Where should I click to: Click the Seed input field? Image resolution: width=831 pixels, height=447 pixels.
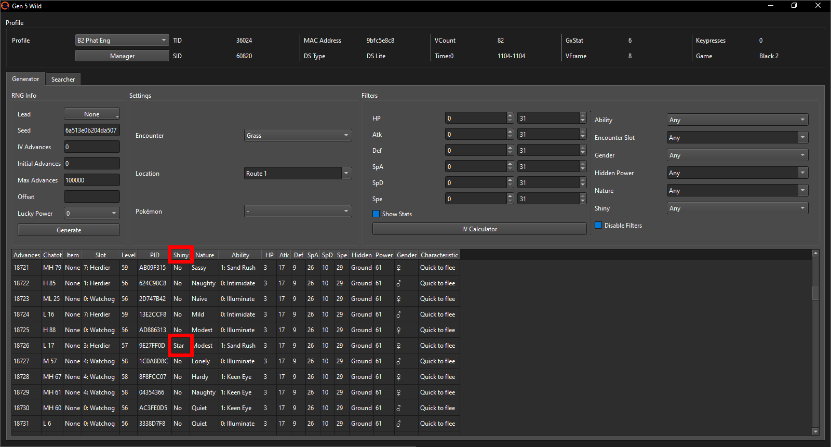(x=91, y=130)
